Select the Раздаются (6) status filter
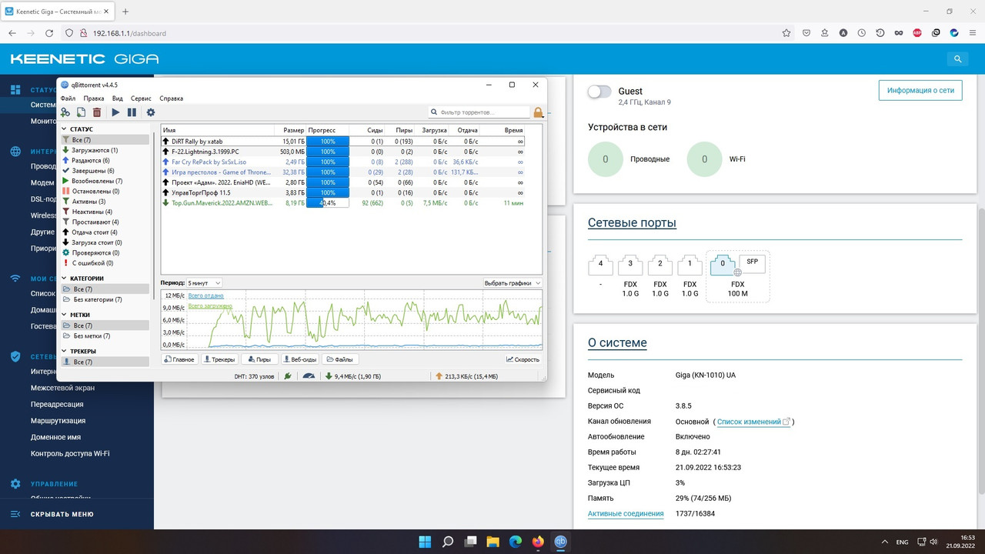This screenshot has width=985, height=554. coord(91,160)
